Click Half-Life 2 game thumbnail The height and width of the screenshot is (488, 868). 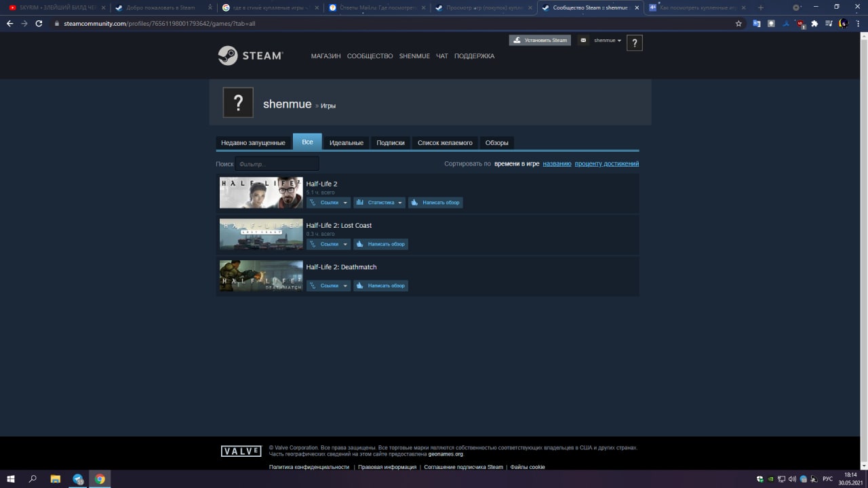point(261,192)
